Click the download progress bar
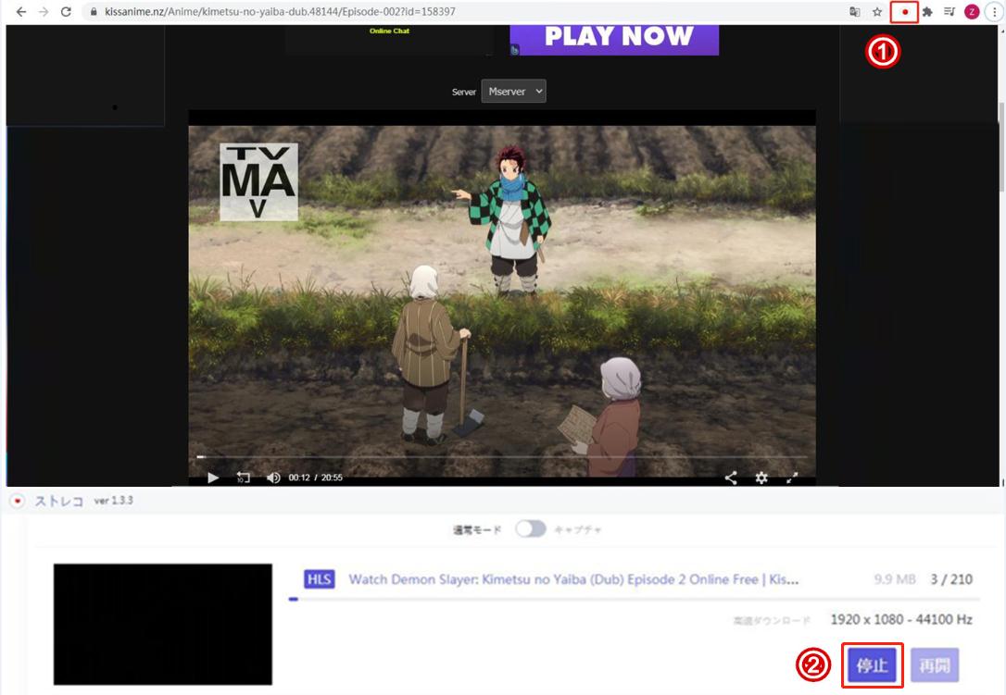 (635, 599)
